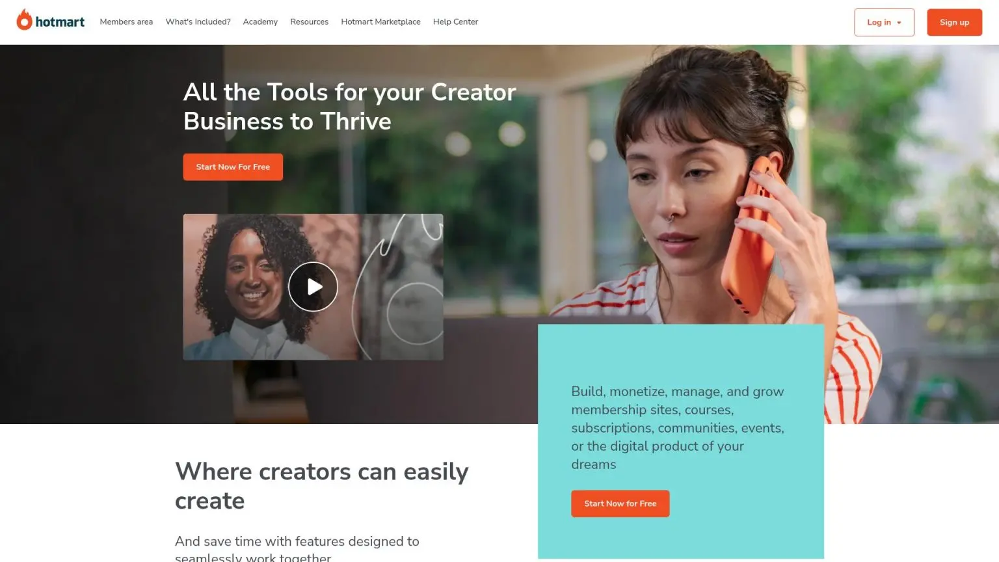
Task: Click the Log in button
Action: click(884, 22)
